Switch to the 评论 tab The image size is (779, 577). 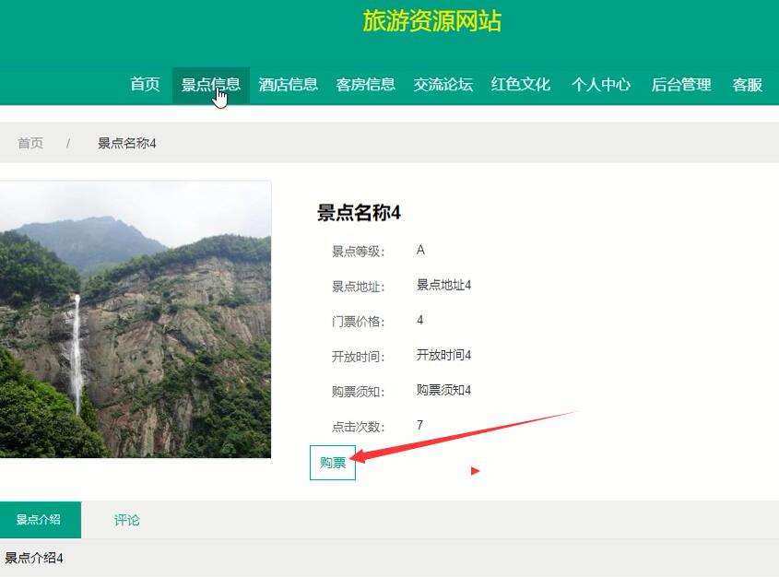click(x=126, y=520)
